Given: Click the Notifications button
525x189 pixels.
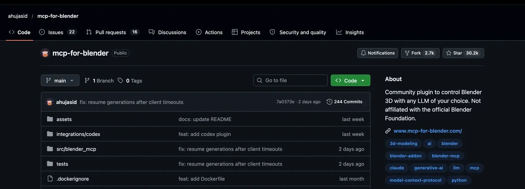Looking at the screenshot, I should (x=378, y=53).
